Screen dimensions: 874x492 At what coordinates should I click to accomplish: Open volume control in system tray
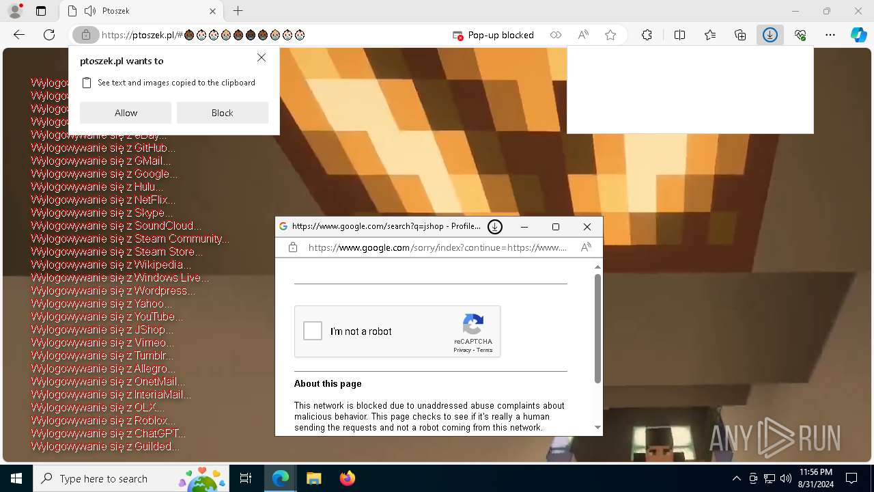click(785, 478)
